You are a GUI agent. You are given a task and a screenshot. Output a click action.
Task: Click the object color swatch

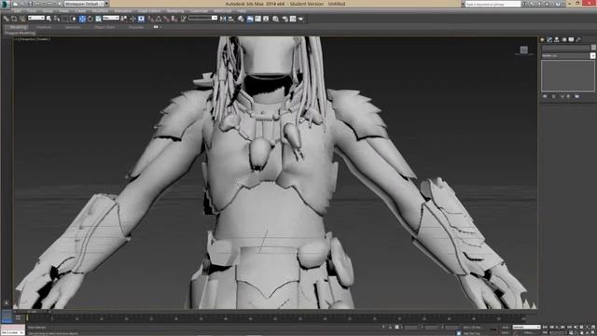coord(593,48)
